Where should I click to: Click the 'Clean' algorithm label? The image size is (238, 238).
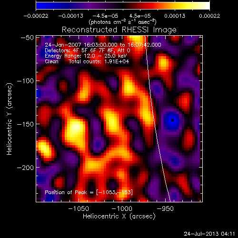point(51,61)
